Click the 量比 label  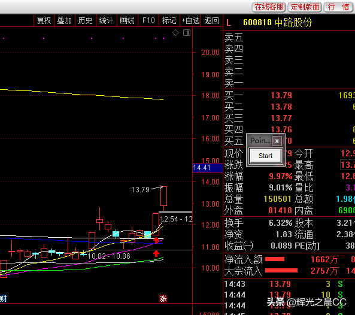tap(304, 187)
